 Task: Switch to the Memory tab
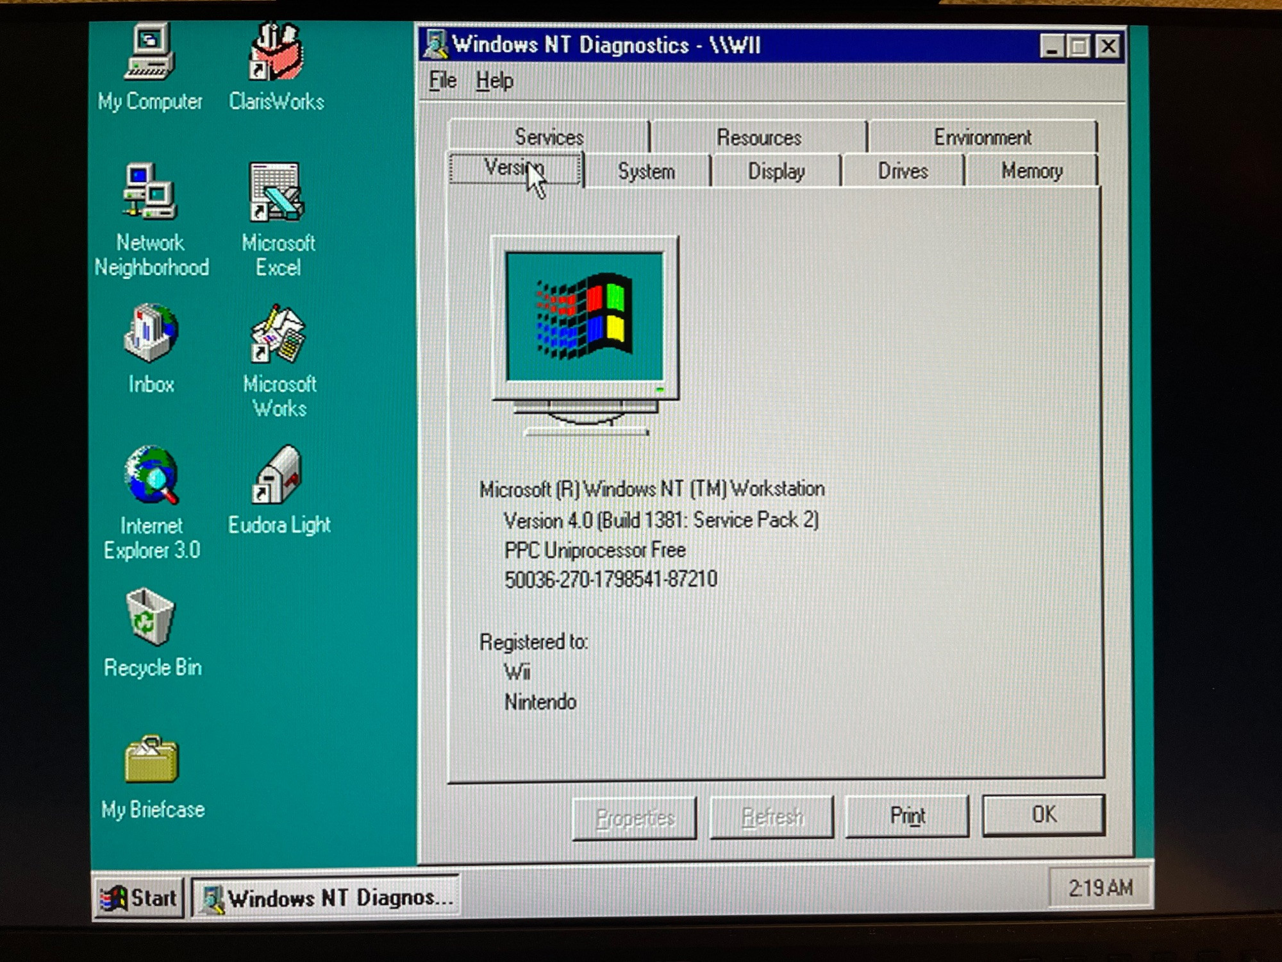pyautogui.click(x=1031, y=171)
